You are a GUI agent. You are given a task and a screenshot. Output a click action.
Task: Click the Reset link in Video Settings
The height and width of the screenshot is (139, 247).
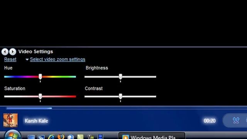(10, 59)
